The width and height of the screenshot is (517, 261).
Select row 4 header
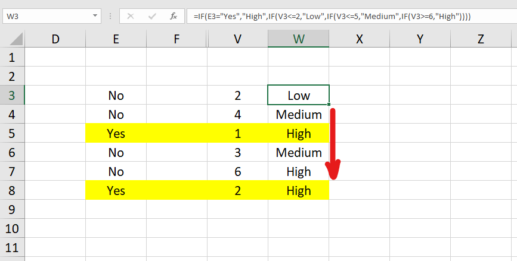[12, 114]
